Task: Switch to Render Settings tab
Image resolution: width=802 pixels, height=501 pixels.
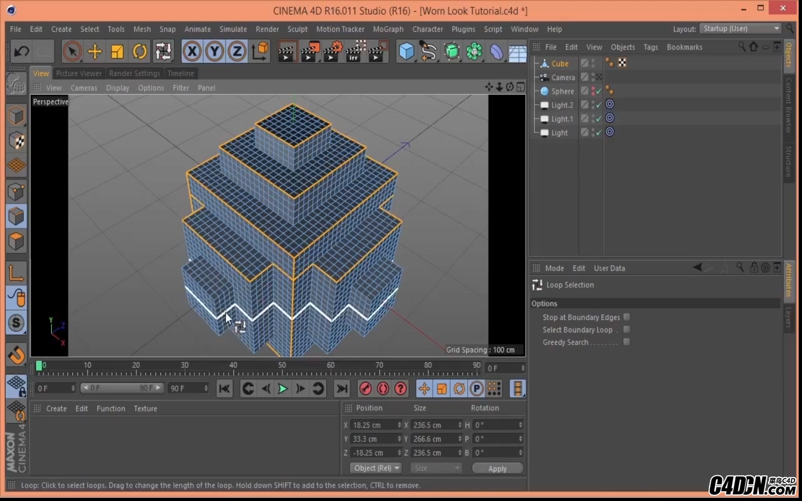Action: [x=134, y=73]
